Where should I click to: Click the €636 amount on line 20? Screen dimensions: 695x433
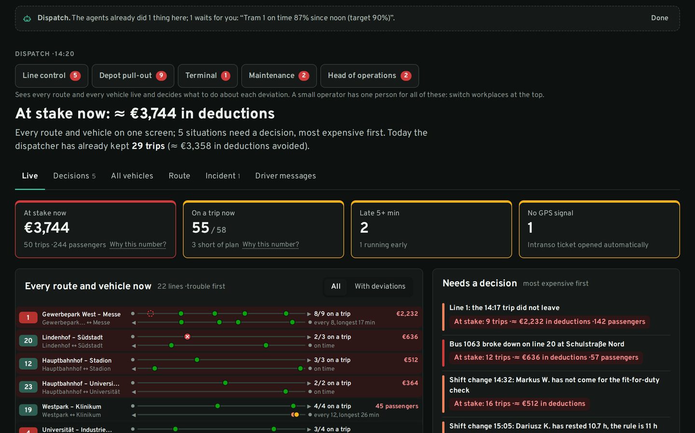click(410, 337)
